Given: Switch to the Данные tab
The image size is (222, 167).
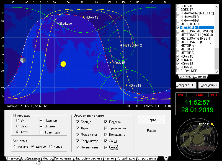Looking at the screenshot, I should [x=200, y=76].
